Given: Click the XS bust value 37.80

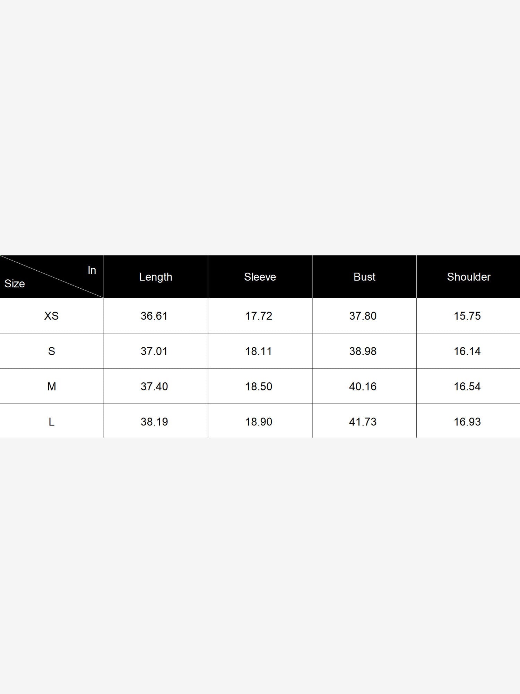Looking at the screenshot, I should 363,316.
